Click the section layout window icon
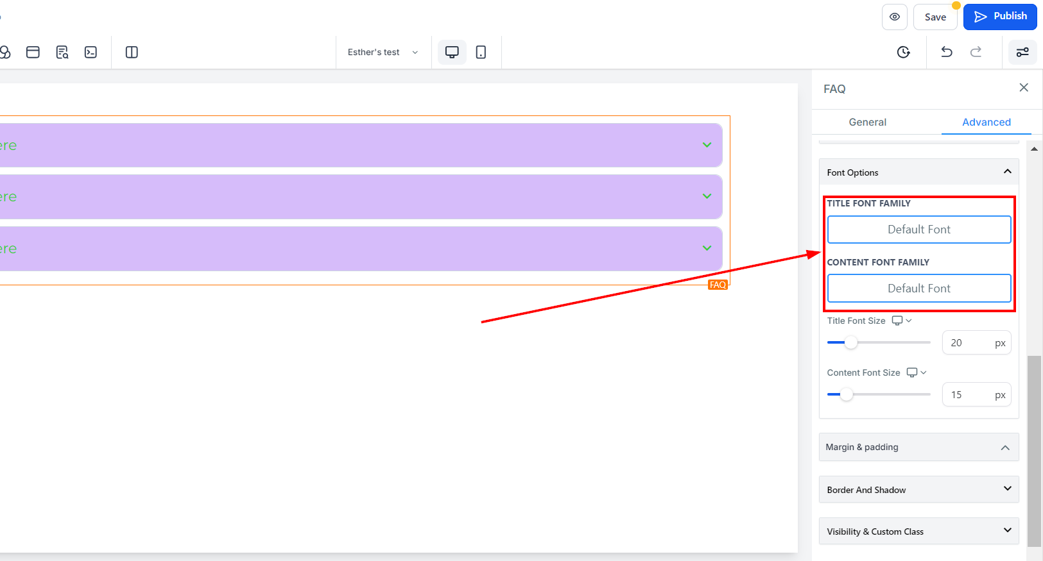 pyautogui.click(x=33, y=52)
